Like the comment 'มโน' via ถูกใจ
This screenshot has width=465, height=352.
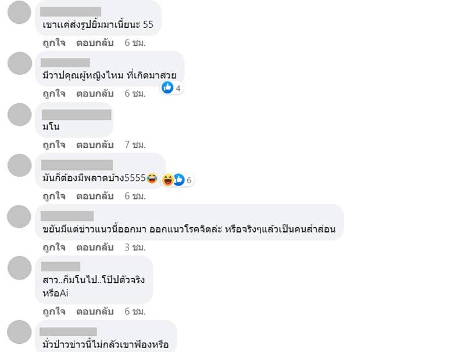coord(54,144)
